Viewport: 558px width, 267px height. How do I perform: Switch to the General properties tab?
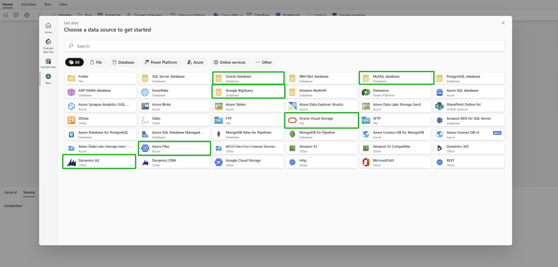click(x=10, y=192)
